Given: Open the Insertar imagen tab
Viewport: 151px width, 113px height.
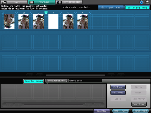Looking at the screenshot, I should pyautogui.click(x=34, y=81).
